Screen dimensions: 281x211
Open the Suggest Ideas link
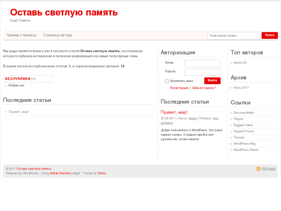(243, 125)
